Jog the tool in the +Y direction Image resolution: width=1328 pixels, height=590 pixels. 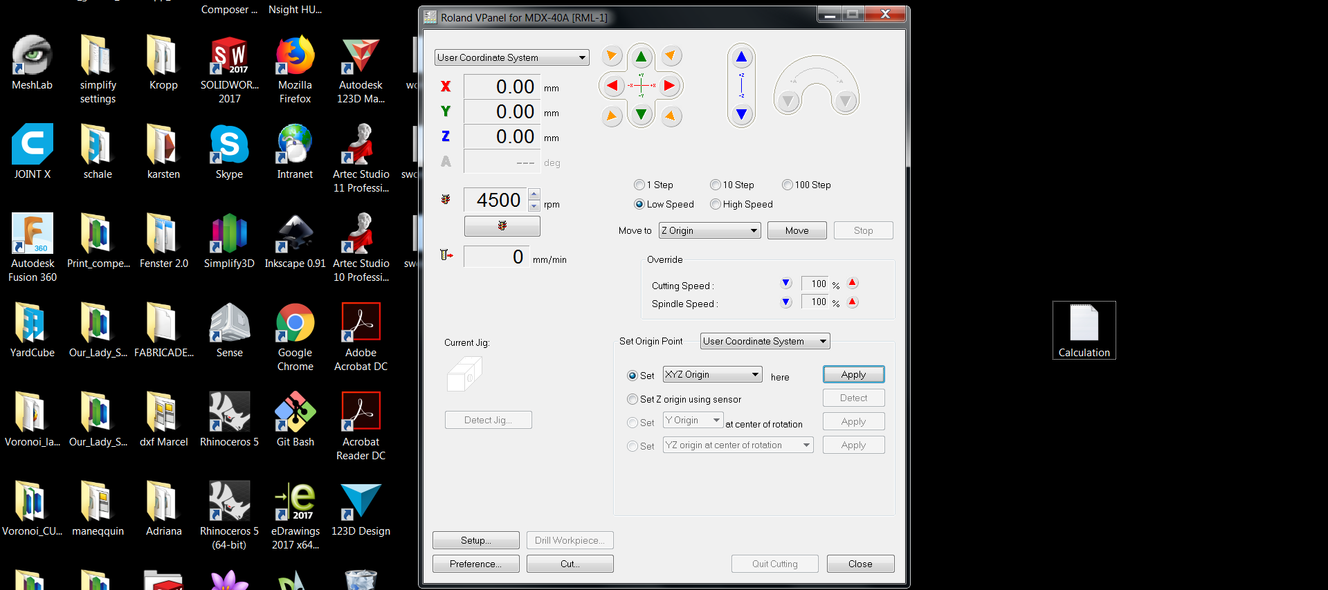642,57
